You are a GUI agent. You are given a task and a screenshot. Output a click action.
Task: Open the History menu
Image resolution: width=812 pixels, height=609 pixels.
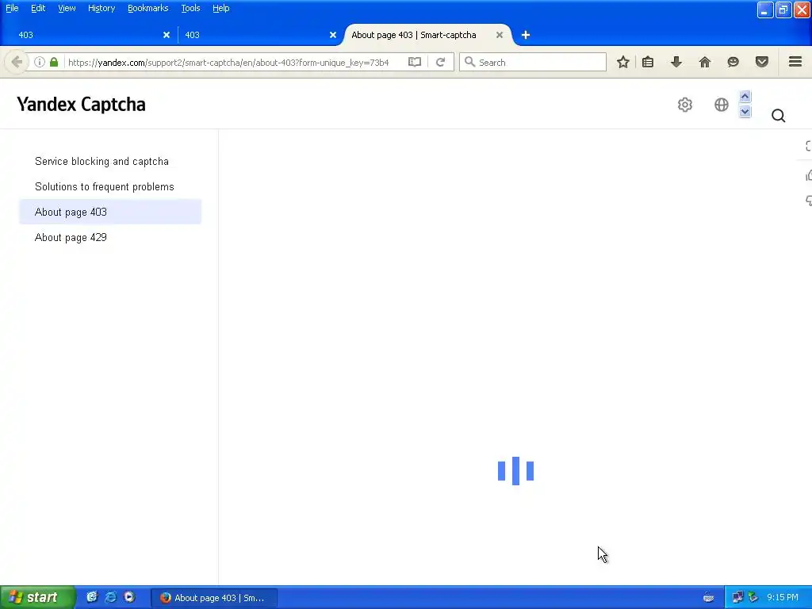tap(101, 8)
